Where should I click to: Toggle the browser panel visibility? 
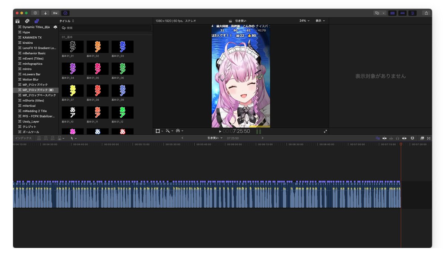pos(392,13)
